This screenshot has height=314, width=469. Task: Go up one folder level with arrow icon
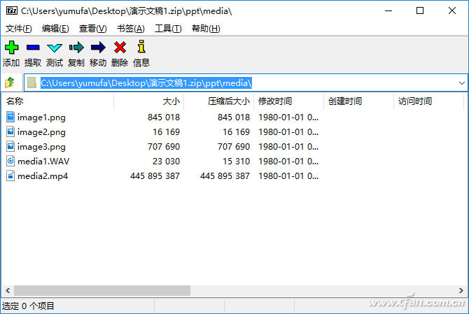10,83
